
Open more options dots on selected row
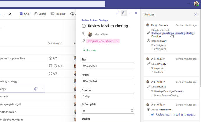click(41, 89)
